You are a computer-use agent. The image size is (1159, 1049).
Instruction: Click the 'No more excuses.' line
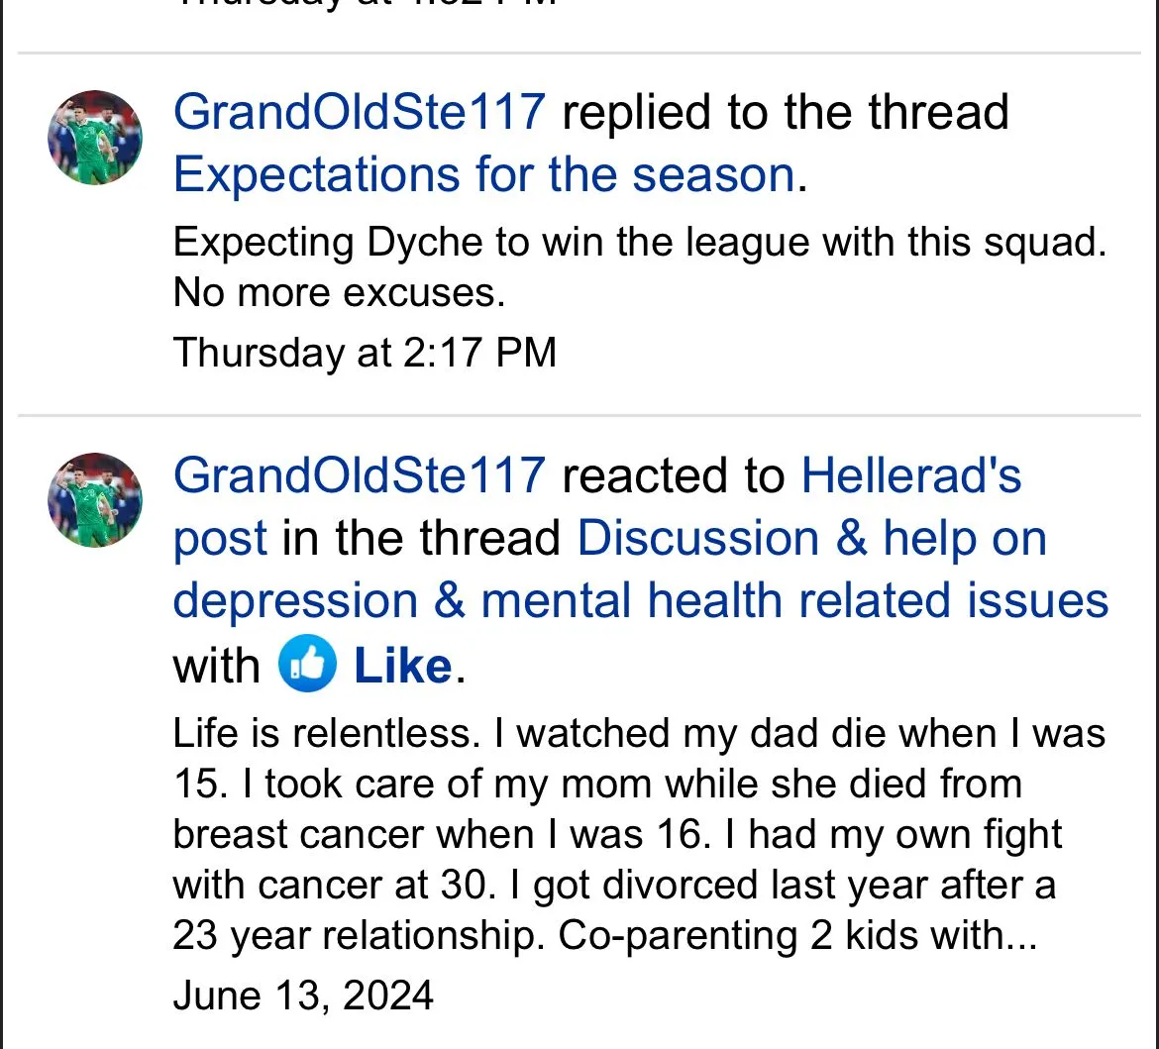[339, 293]
